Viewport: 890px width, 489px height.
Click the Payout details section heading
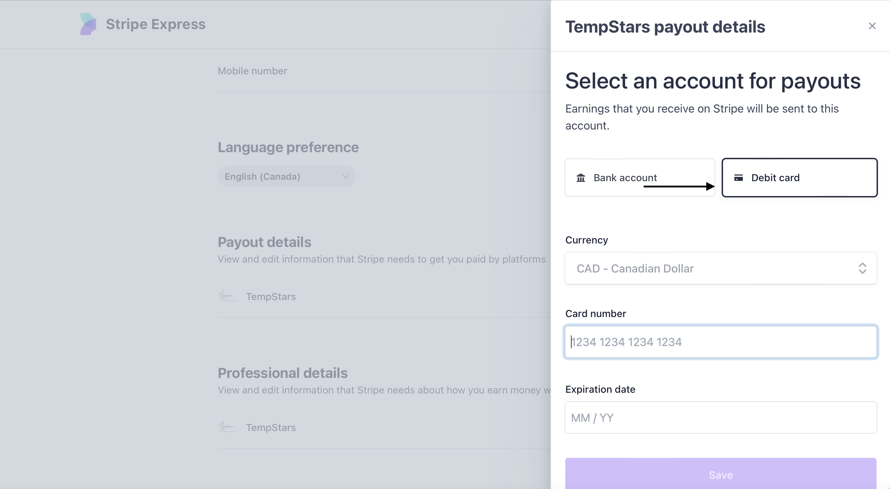pos(264,242)
